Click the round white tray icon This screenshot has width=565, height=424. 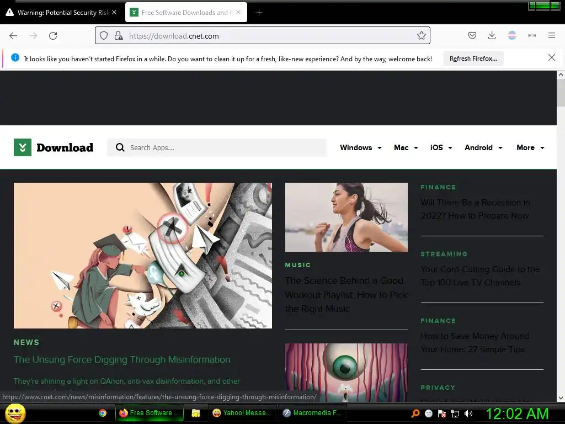point(428,414)
